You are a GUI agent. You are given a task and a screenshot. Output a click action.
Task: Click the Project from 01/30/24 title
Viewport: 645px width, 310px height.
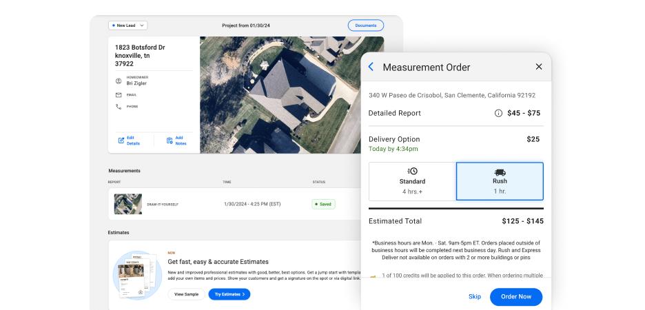(x=246, y=25)
